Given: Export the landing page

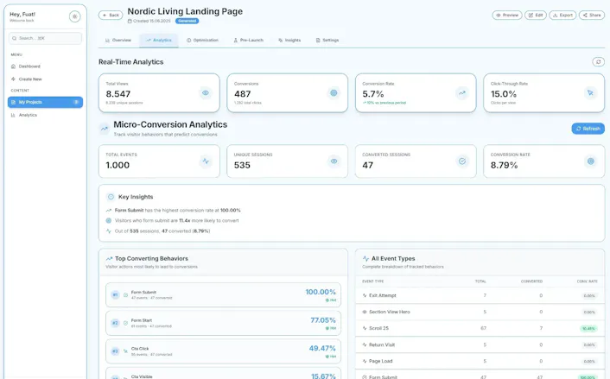Looking at the screenshot, I should click(562, 16).
